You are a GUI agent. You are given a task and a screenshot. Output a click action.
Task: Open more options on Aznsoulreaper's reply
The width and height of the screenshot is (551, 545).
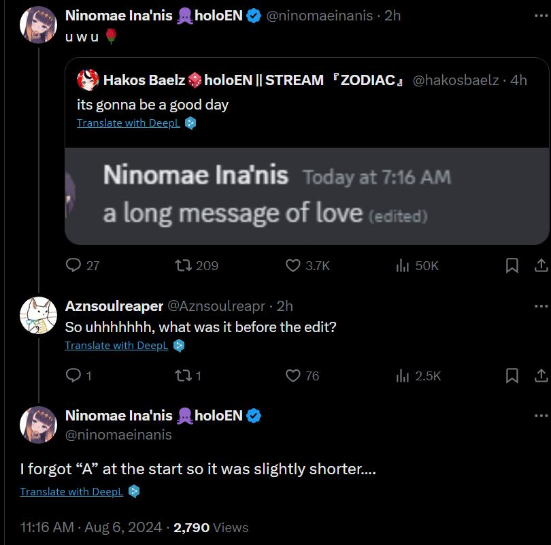(541, 306)
